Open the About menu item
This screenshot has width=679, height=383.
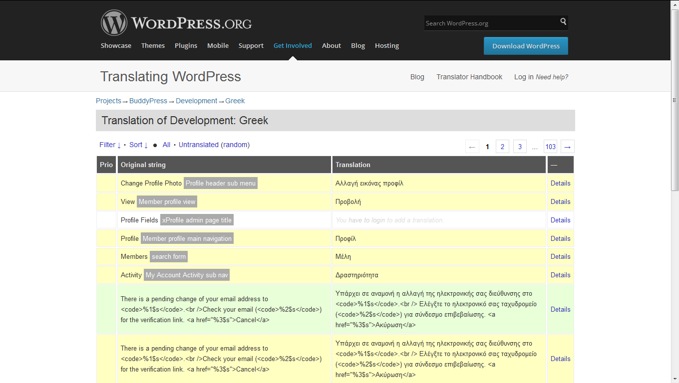pos(332,45)
